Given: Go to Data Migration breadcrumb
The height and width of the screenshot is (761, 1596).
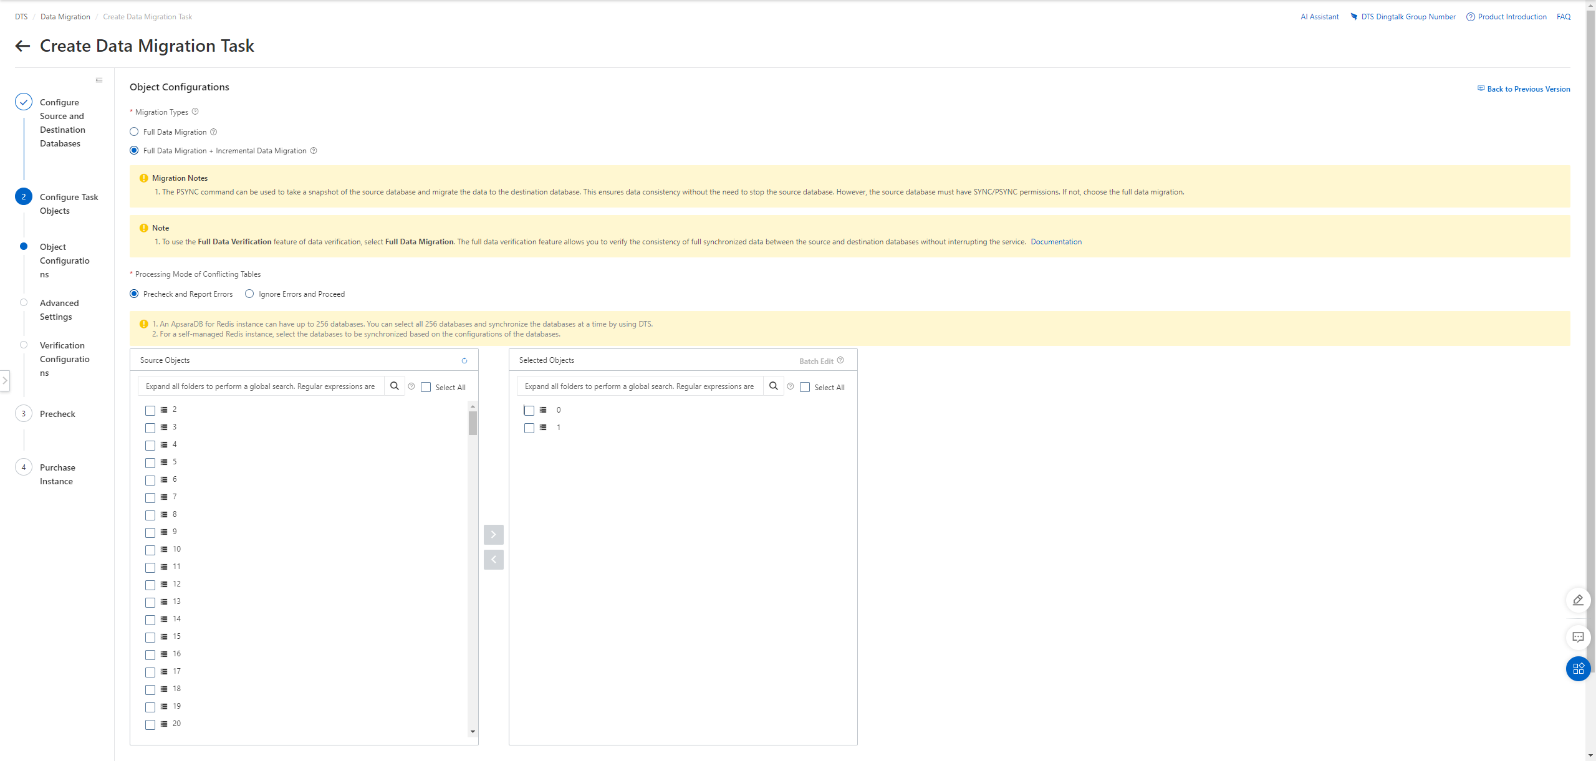Looking at the screenshot, I should coord(65,17).
